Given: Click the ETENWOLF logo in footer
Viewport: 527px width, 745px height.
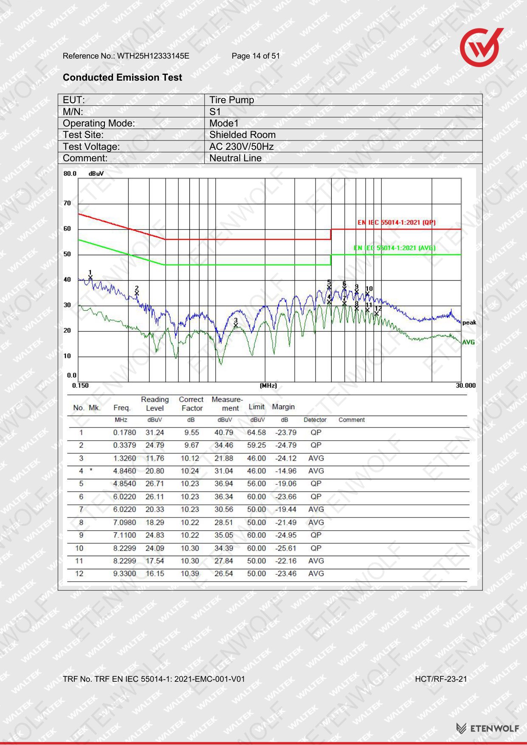Looking at the screenshot, I should 488,728.
